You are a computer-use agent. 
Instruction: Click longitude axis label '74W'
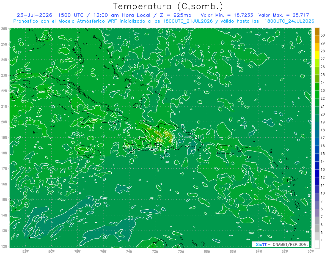(129, 251)
